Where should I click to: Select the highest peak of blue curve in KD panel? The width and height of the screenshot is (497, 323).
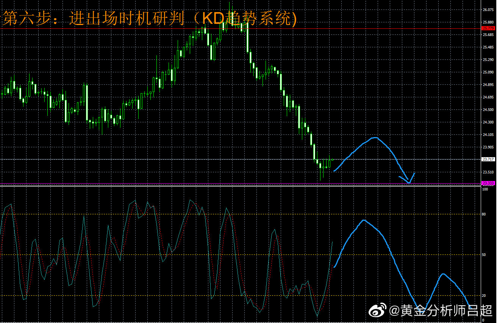click(x=364, y=220)
